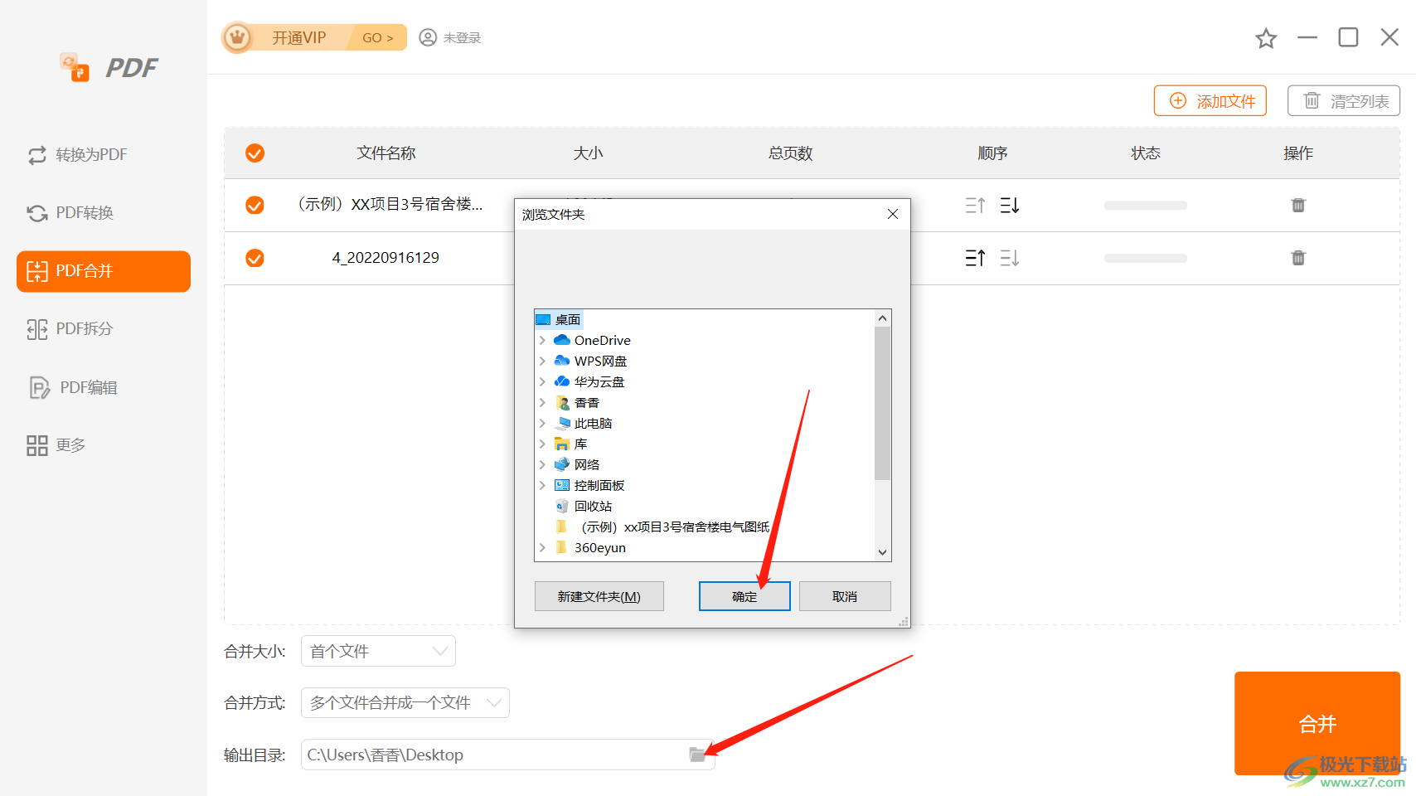
Task: Click the VIP crown icon
Action: 238,37
